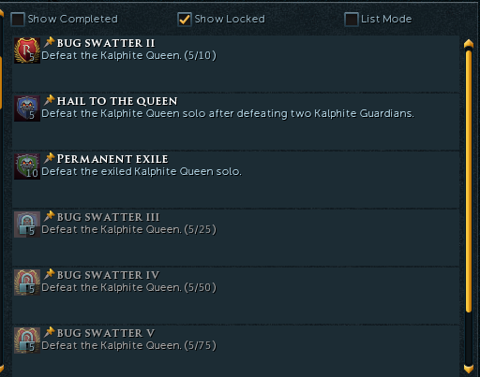480x377 pixels.
Task: Click the locked Bug Swatter V badge icon
Action: point(27,341)
